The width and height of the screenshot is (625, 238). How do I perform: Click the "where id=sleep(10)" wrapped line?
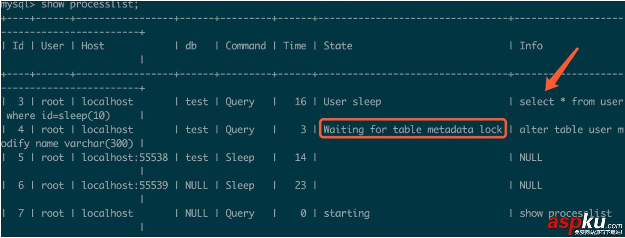coord(59,116)
